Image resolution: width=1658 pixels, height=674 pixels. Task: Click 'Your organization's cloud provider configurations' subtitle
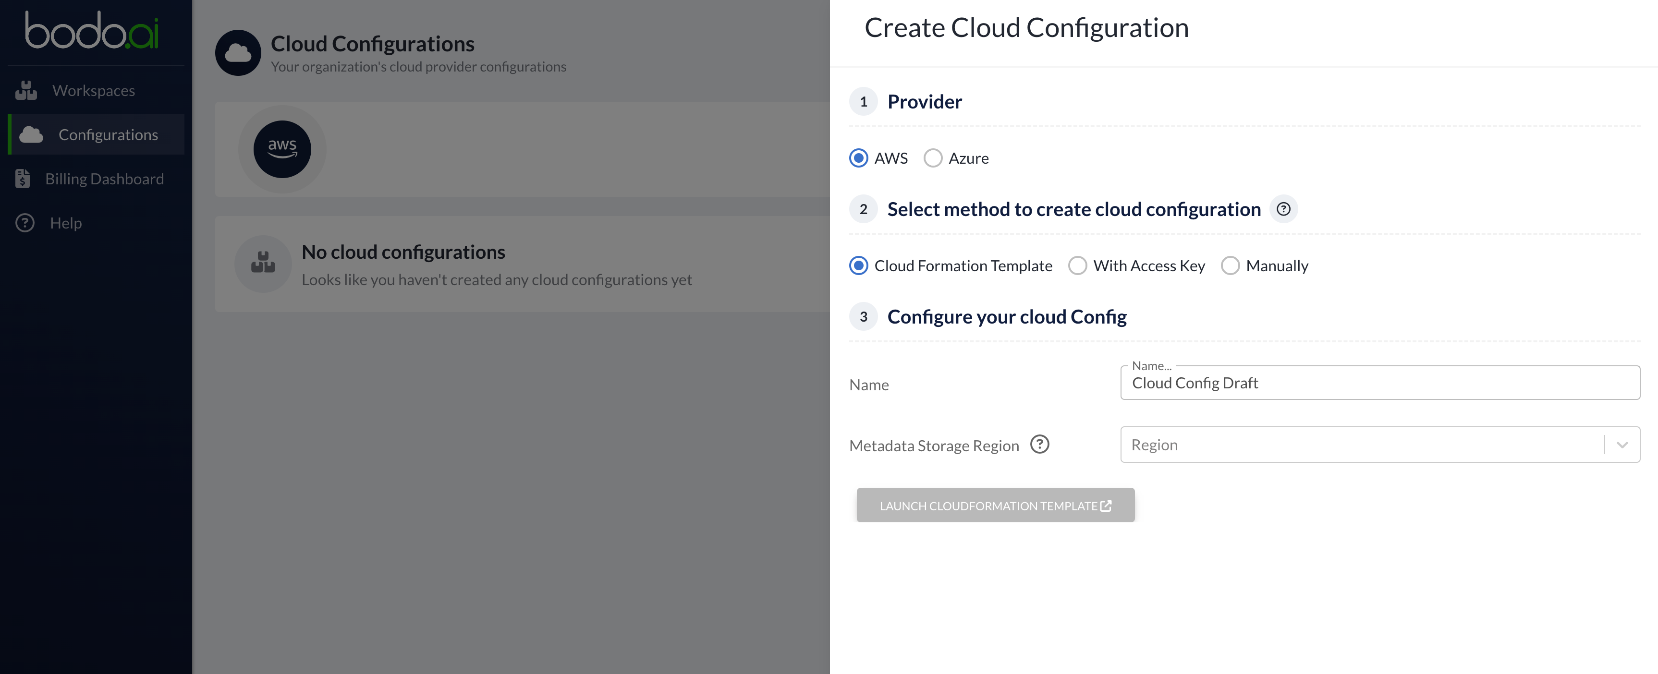point(418,67)
